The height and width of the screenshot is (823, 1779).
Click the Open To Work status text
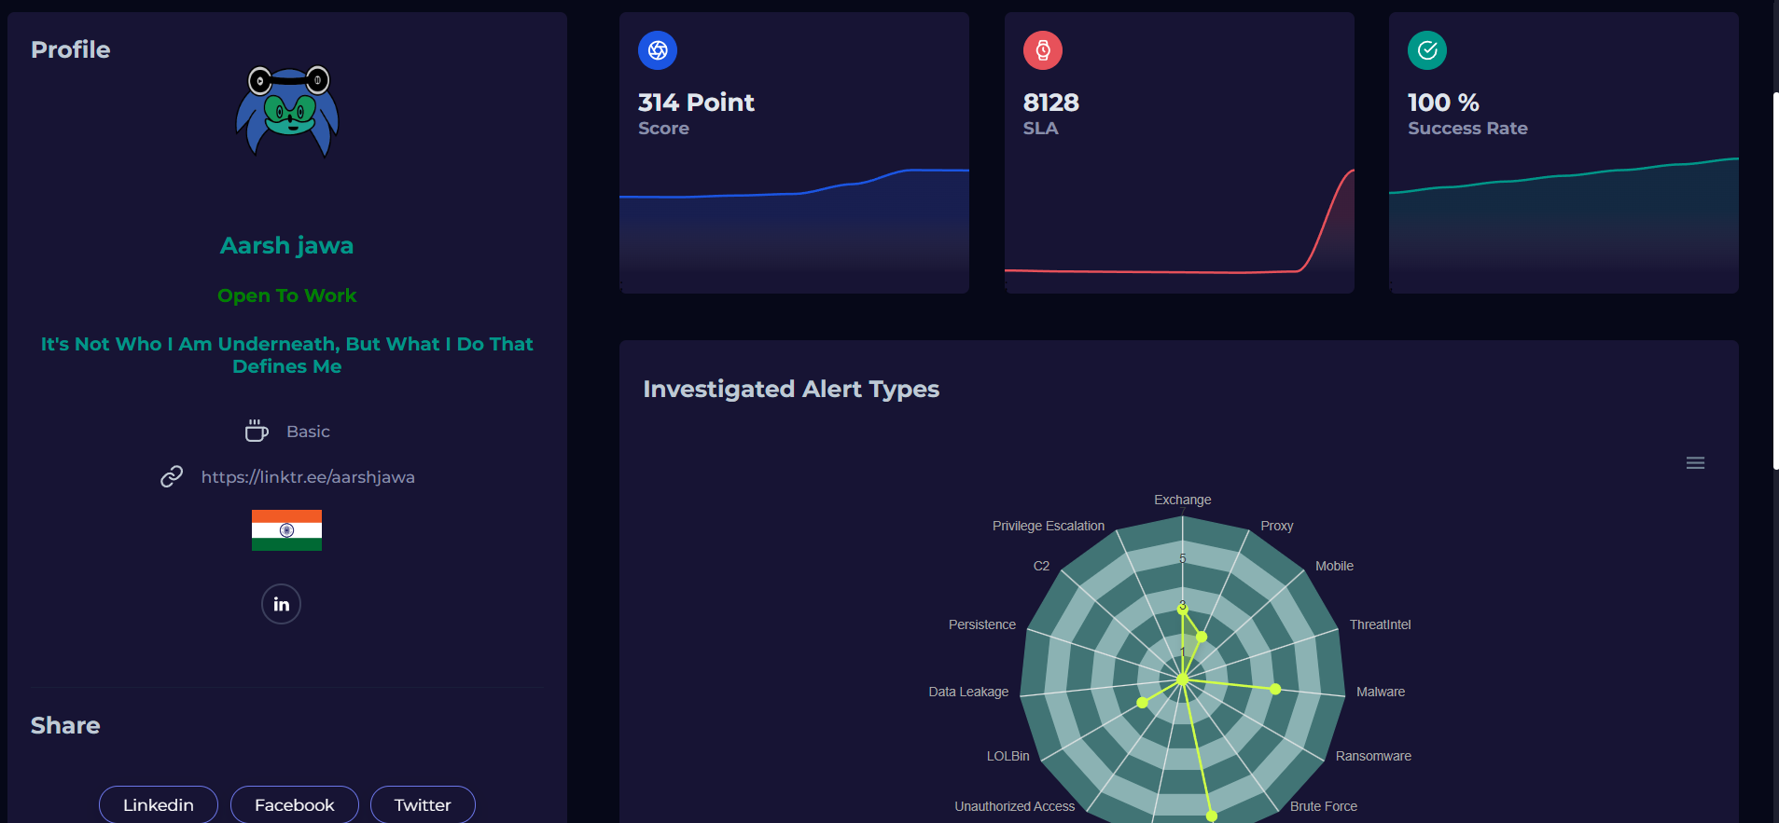[x=286, y=295]
